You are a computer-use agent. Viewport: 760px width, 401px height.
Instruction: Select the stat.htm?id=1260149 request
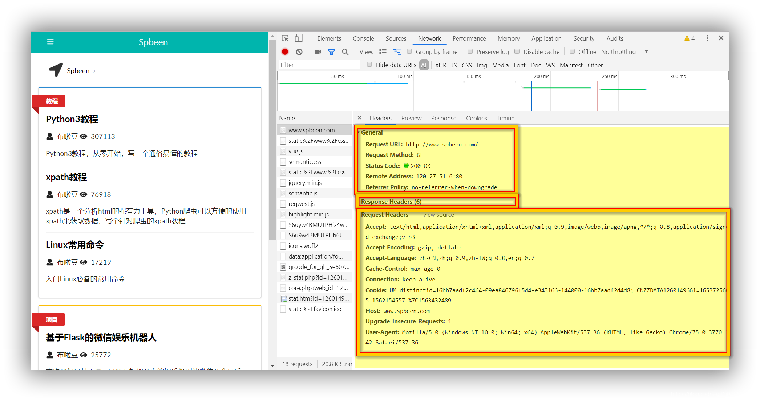pos(315,298)
